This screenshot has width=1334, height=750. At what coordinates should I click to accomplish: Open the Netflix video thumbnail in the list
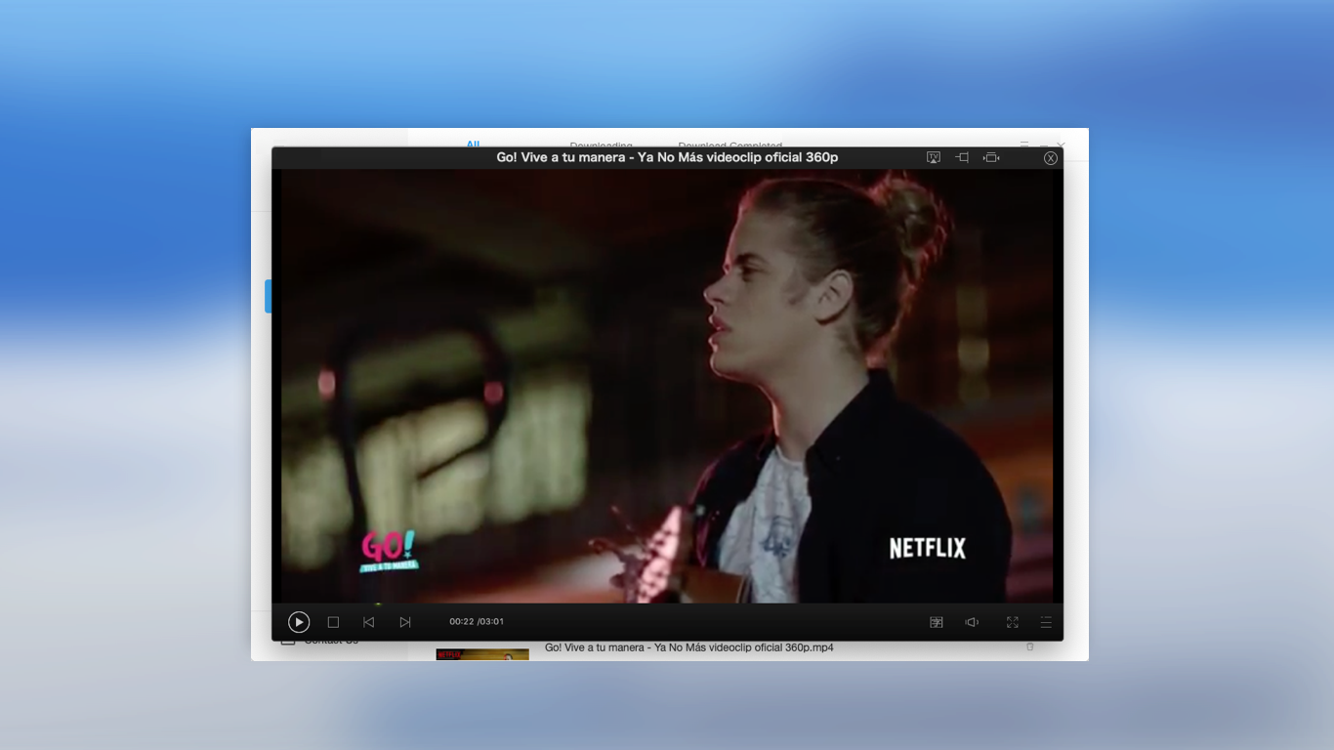(x=482, y=654)
